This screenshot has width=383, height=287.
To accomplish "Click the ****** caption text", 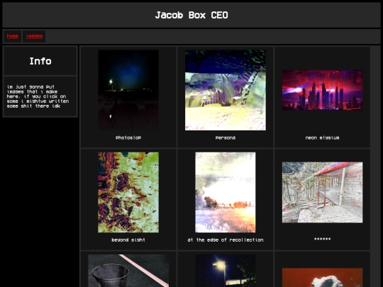I will click(x=322, y=239).
